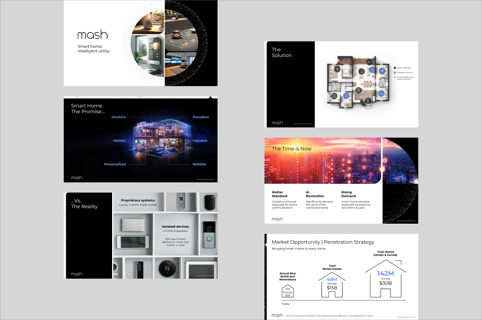Click the smart lock icon by the entrance
Screen dimensions: 482x320
tap(368, 100)
